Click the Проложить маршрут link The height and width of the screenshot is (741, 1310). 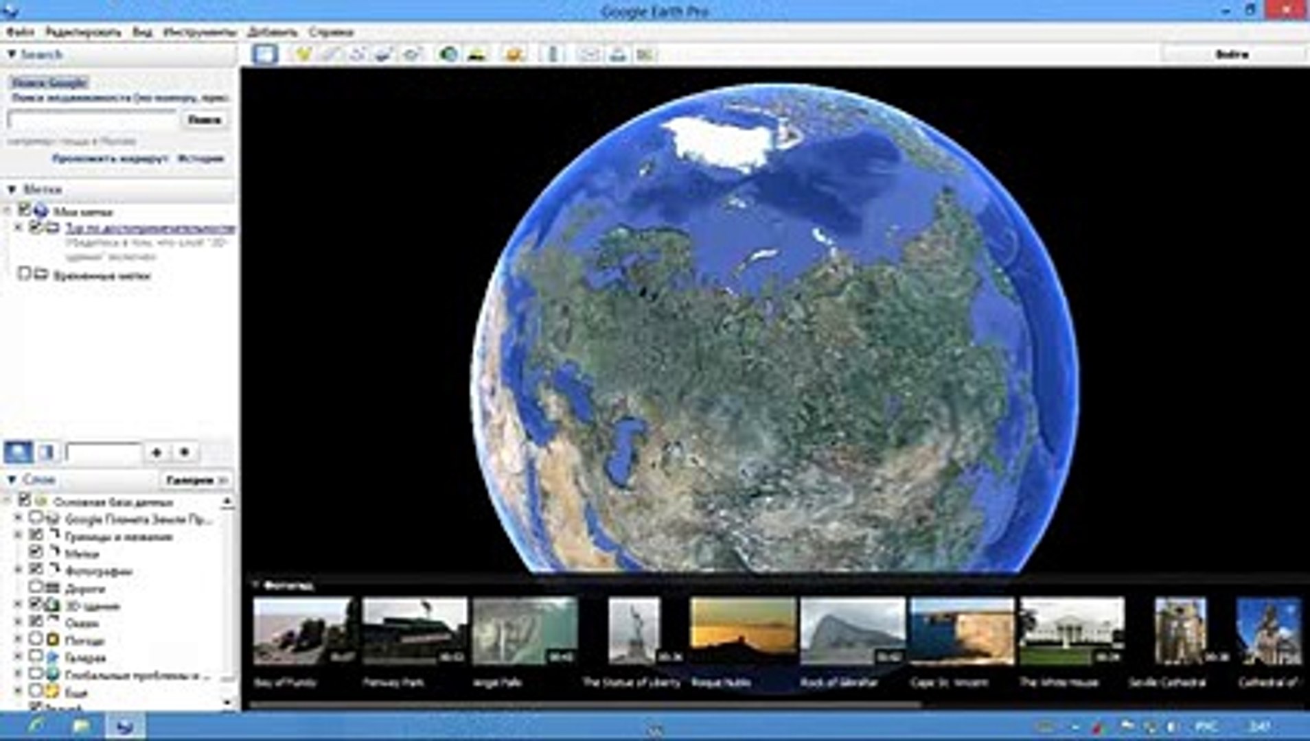pos(110,158)
